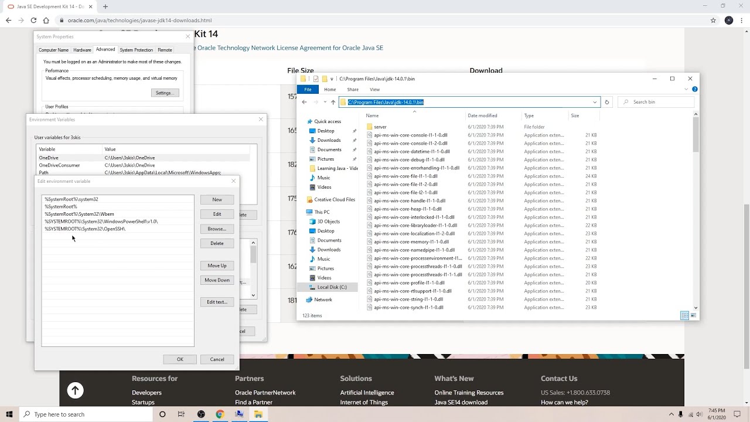Expand the Explorer ribbon chevron
The height and width of the screenshot is (422, 750).
point(686,90)
